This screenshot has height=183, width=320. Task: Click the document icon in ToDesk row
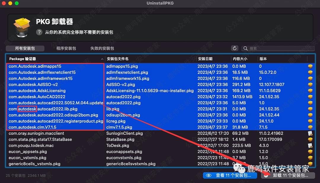click(310, 146)
